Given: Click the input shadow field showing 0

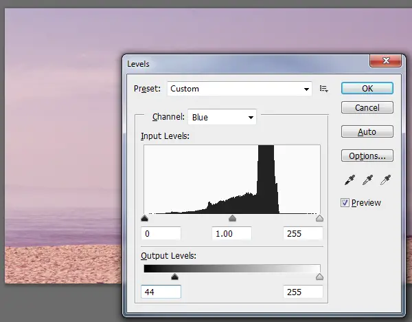Looking at the screenshot, I should [x=161, y=234].
